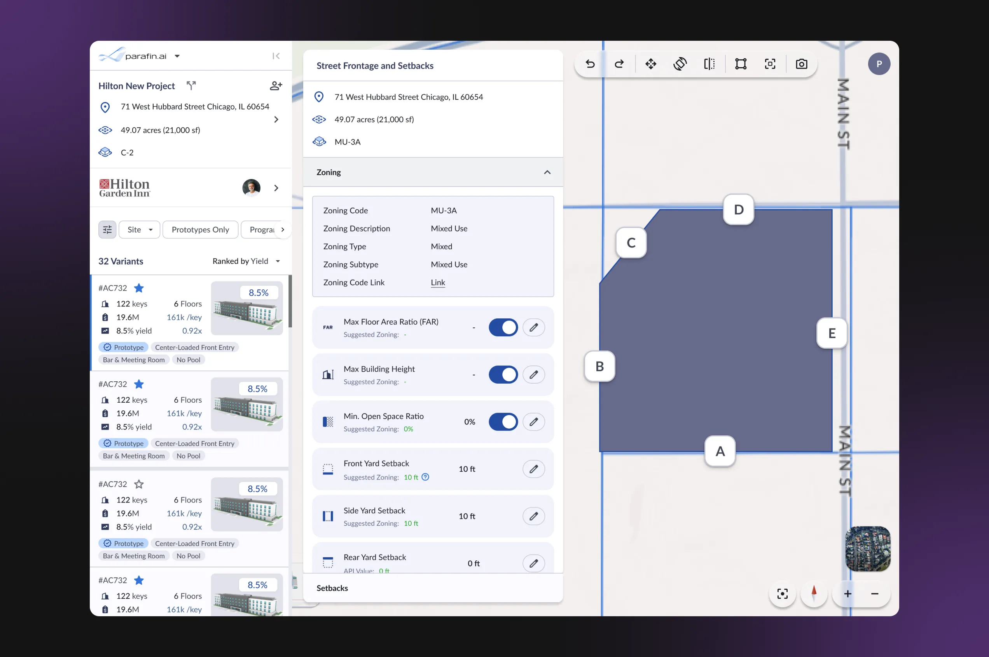Switch to satellite view thumbnail

click(867, 549)
